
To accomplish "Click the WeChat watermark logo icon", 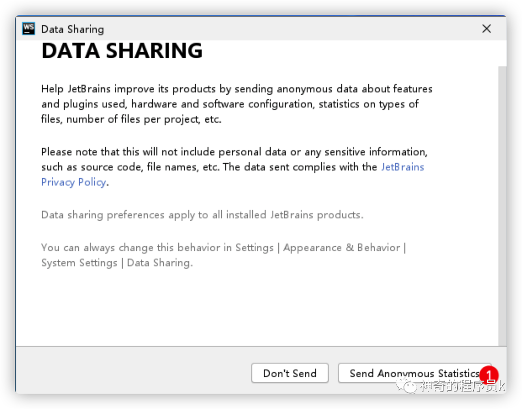I will [406, 386].
